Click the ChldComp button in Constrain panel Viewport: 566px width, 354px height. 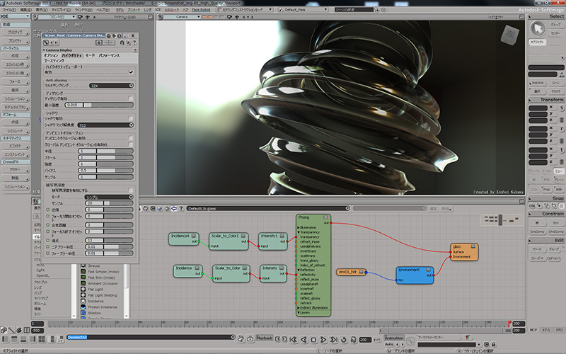coord(556,231)
